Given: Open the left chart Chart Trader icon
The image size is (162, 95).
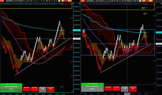Looking at the screenshot, I should (x=47, y=1).
